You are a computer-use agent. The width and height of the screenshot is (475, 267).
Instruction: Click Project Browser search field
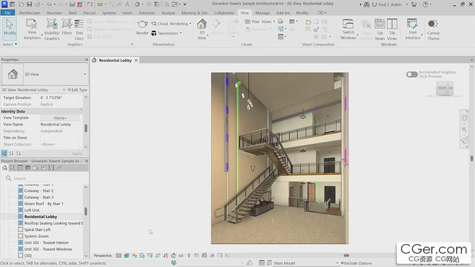click(45, 179)
